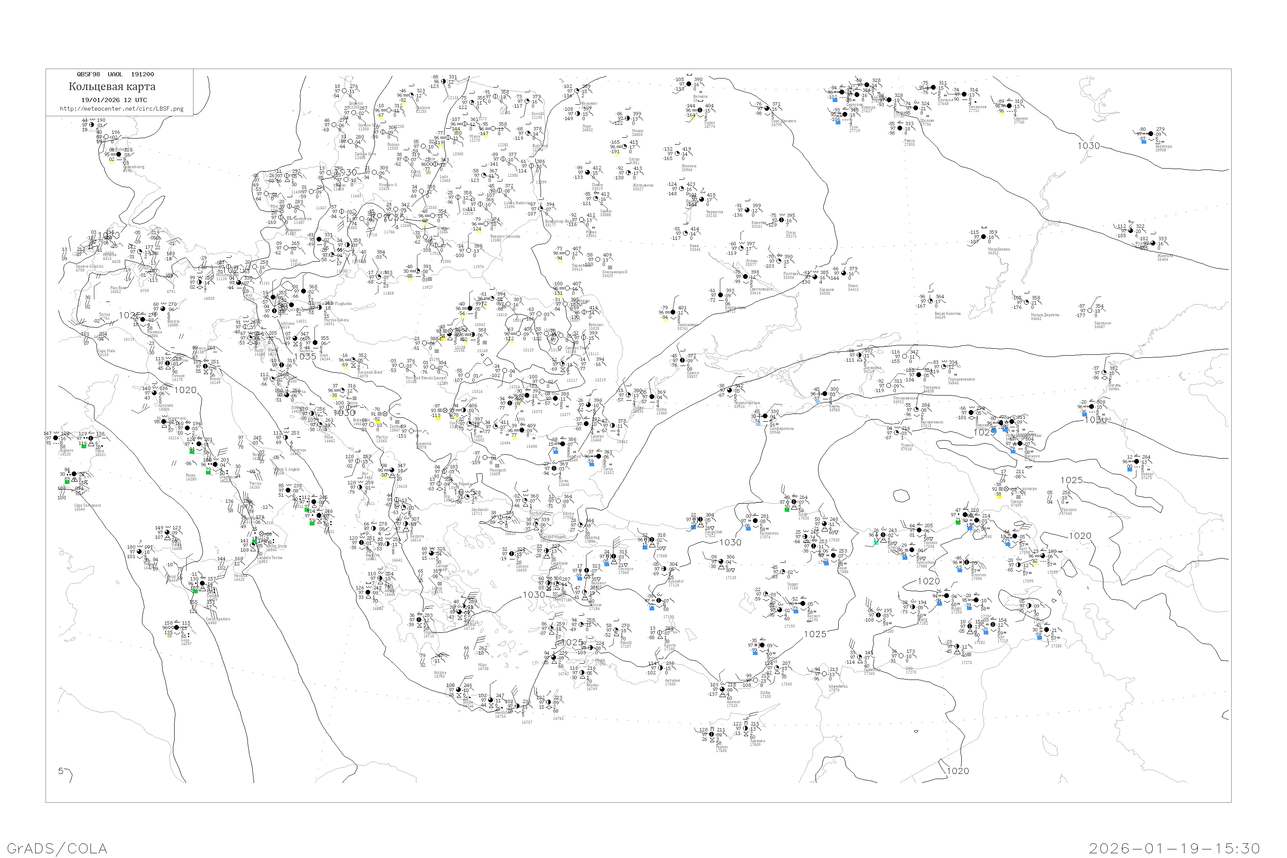Click the Михайловка station circle symbol
The image size is (1287, 858).
[983, 237]
